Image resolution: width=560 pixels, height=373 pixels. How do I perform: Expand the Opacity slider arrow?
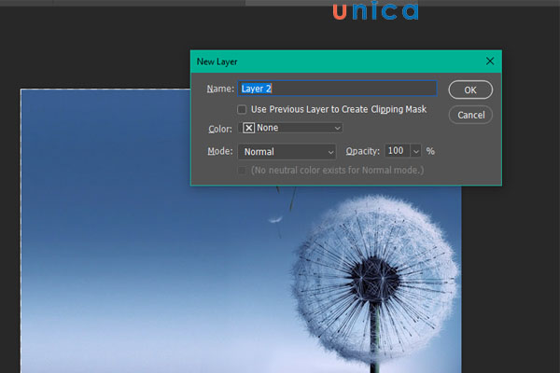(415, 151)
